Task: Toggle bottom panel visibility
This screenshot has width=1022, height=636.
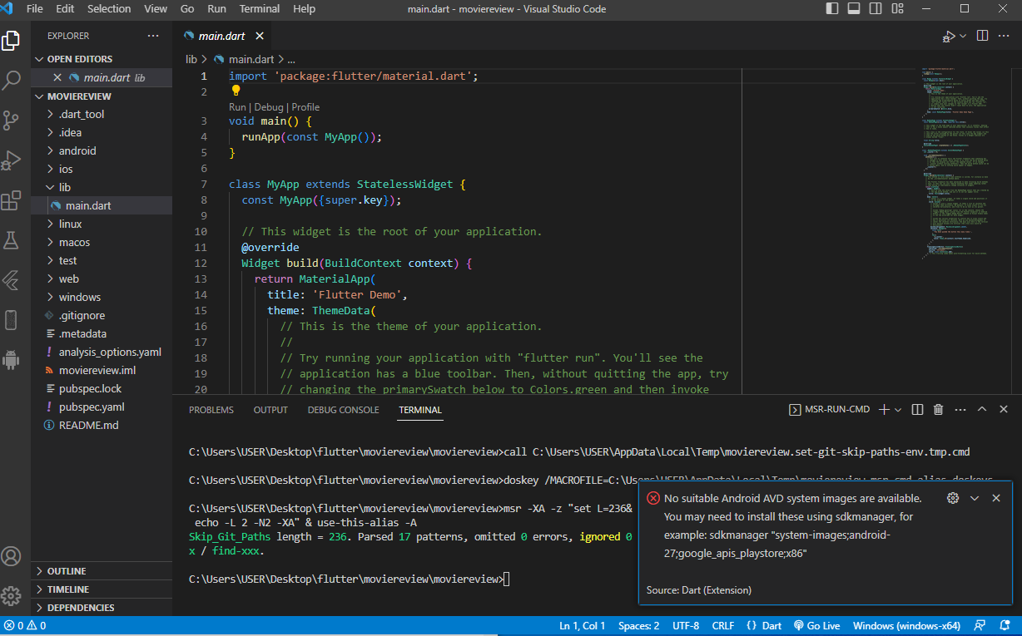Action: tap(853, 9)
